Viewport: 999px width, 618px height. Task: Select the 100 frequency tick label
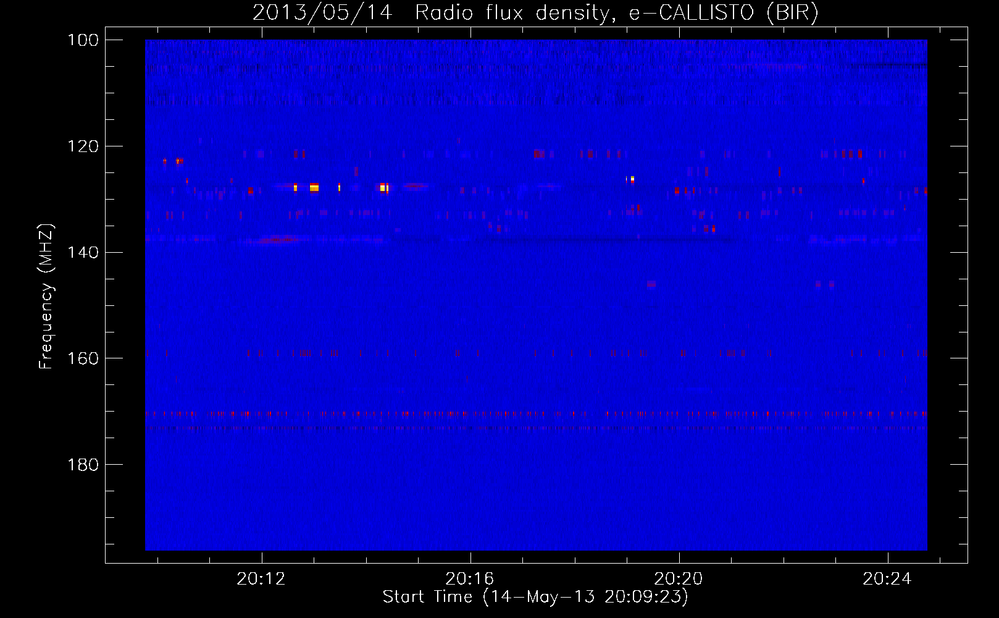[x=82, y=40]
